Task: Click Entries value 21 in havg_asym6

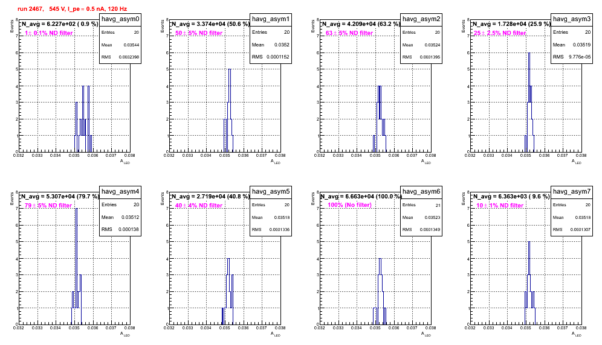Action: [438, 206]
